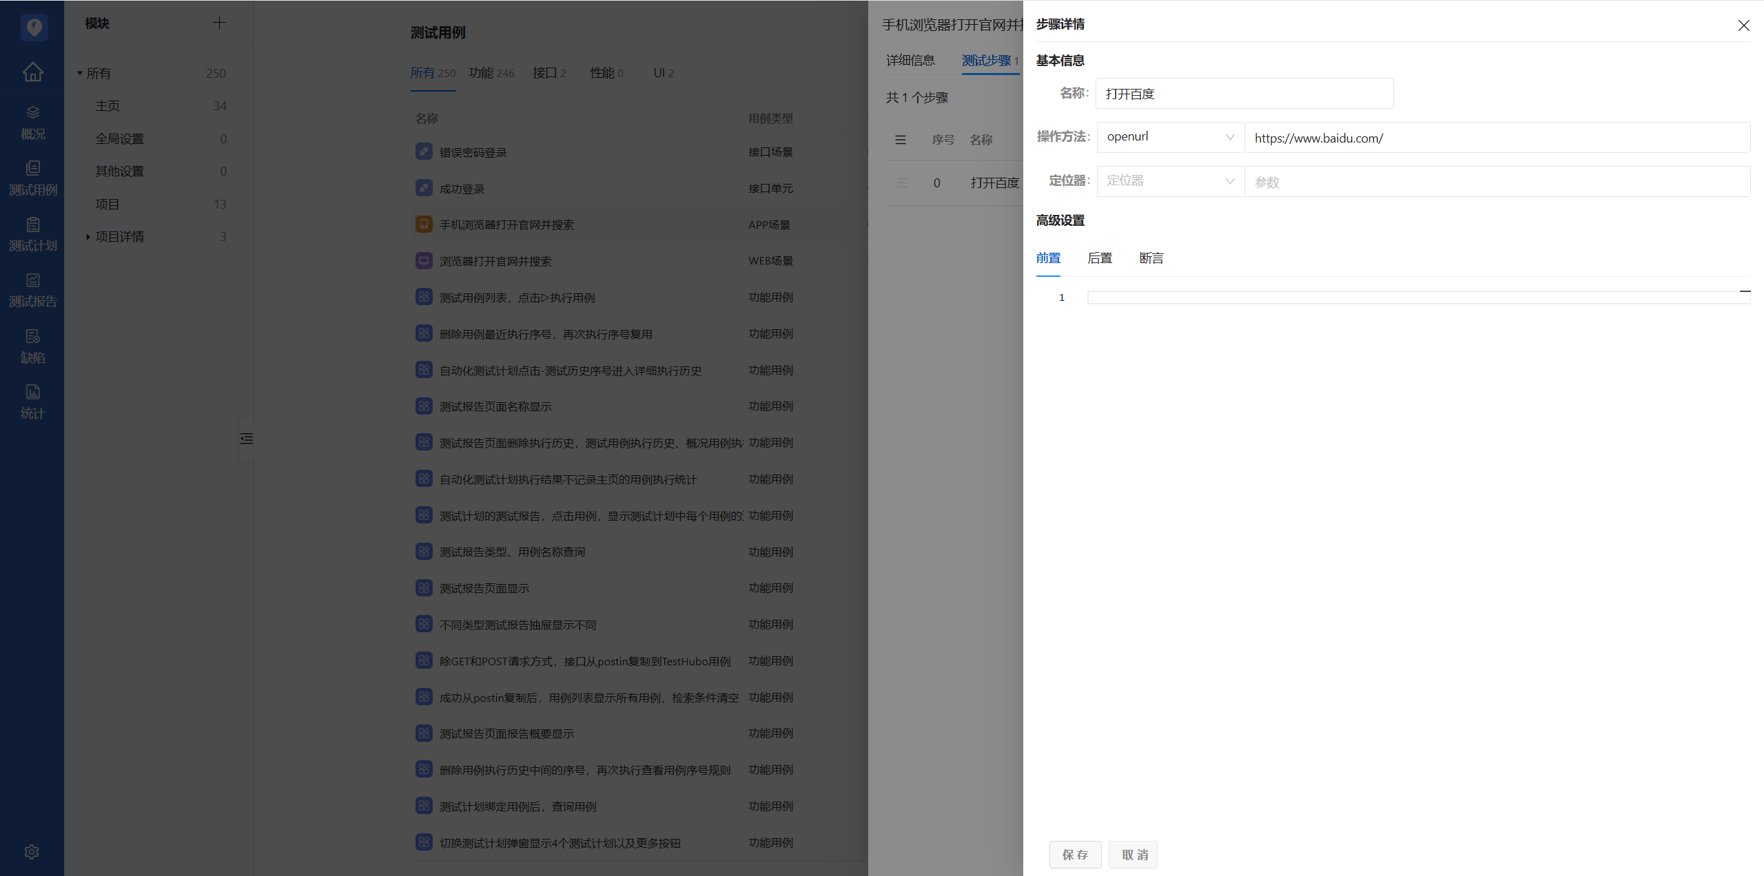Open the 缺陷 defects sidebar icon

pos(32,346)
